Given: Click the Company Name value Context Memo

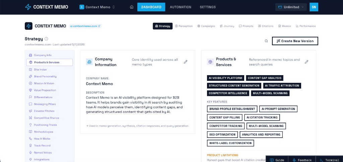Looking at the screenshot, I should point(99,84).
